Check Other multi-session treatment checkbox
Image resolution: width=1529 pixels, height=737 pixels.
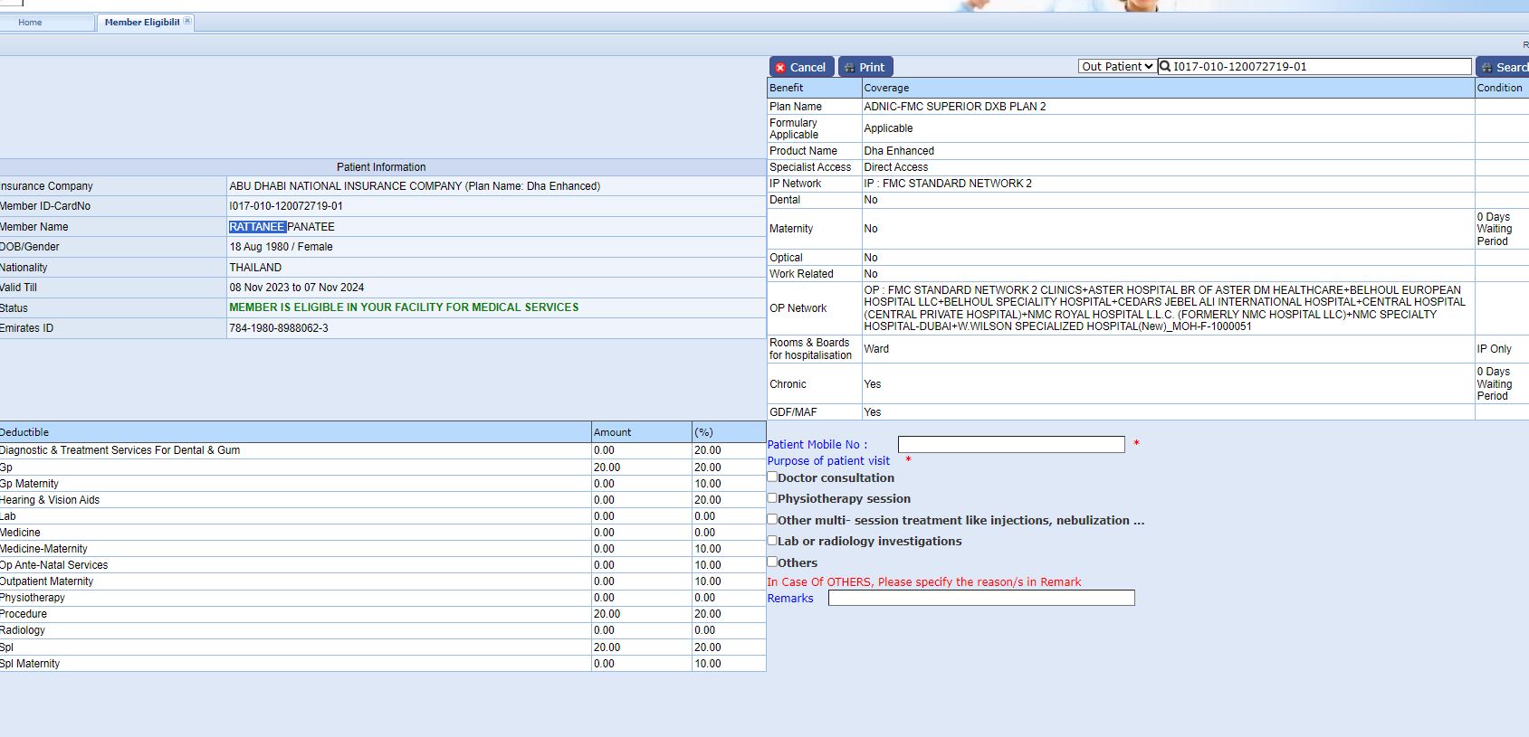click(772, 519)
